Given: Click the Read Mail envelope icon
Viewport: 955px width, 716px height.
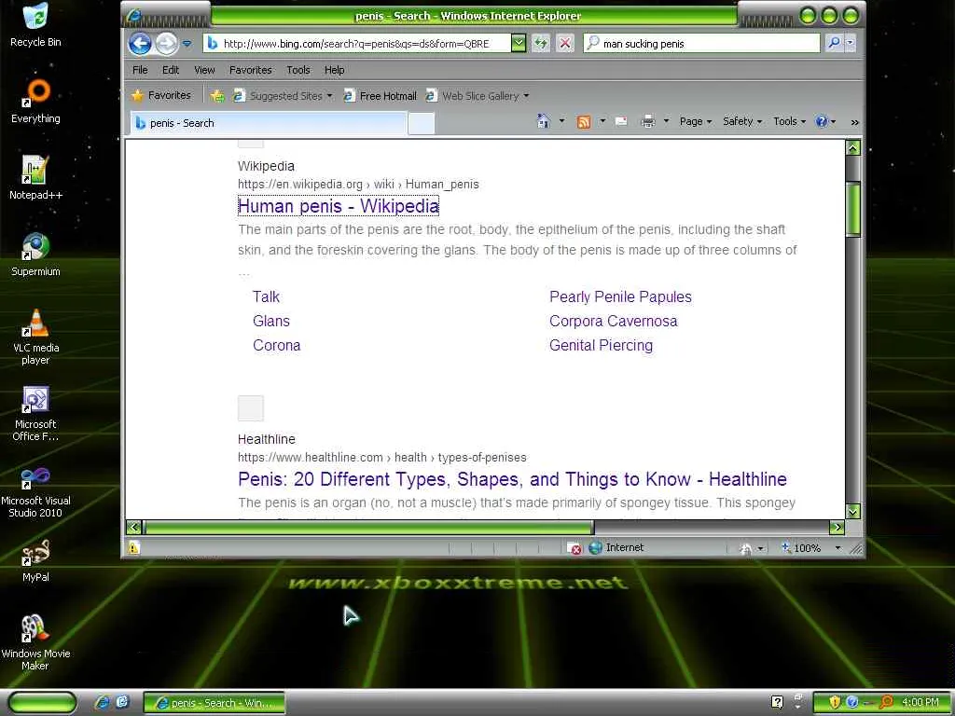Looking at the screenshot, I should [x=621, y=121].
